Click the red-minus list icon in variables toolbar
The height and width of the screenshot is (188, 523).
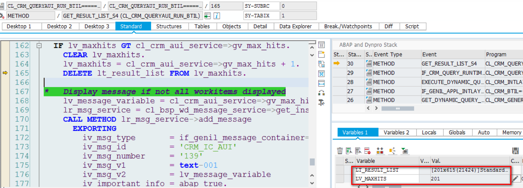coord(367,151)
